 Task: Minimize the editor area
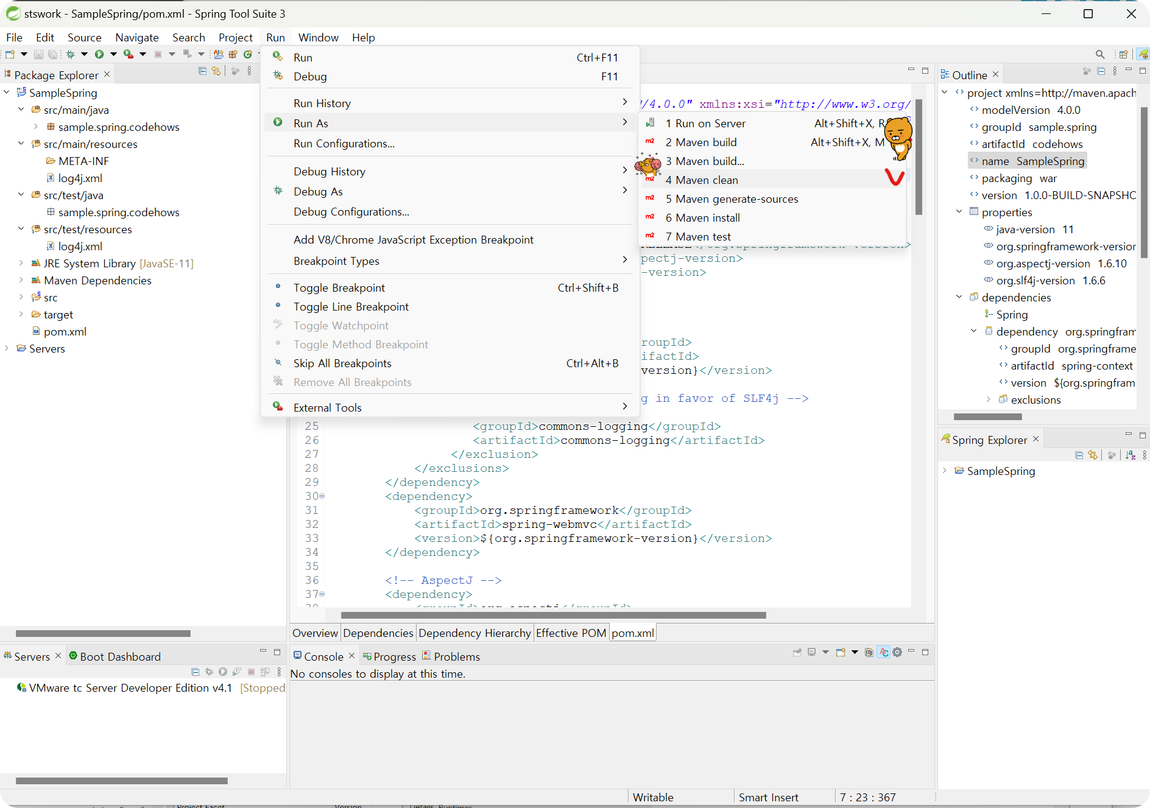(911, 70)
